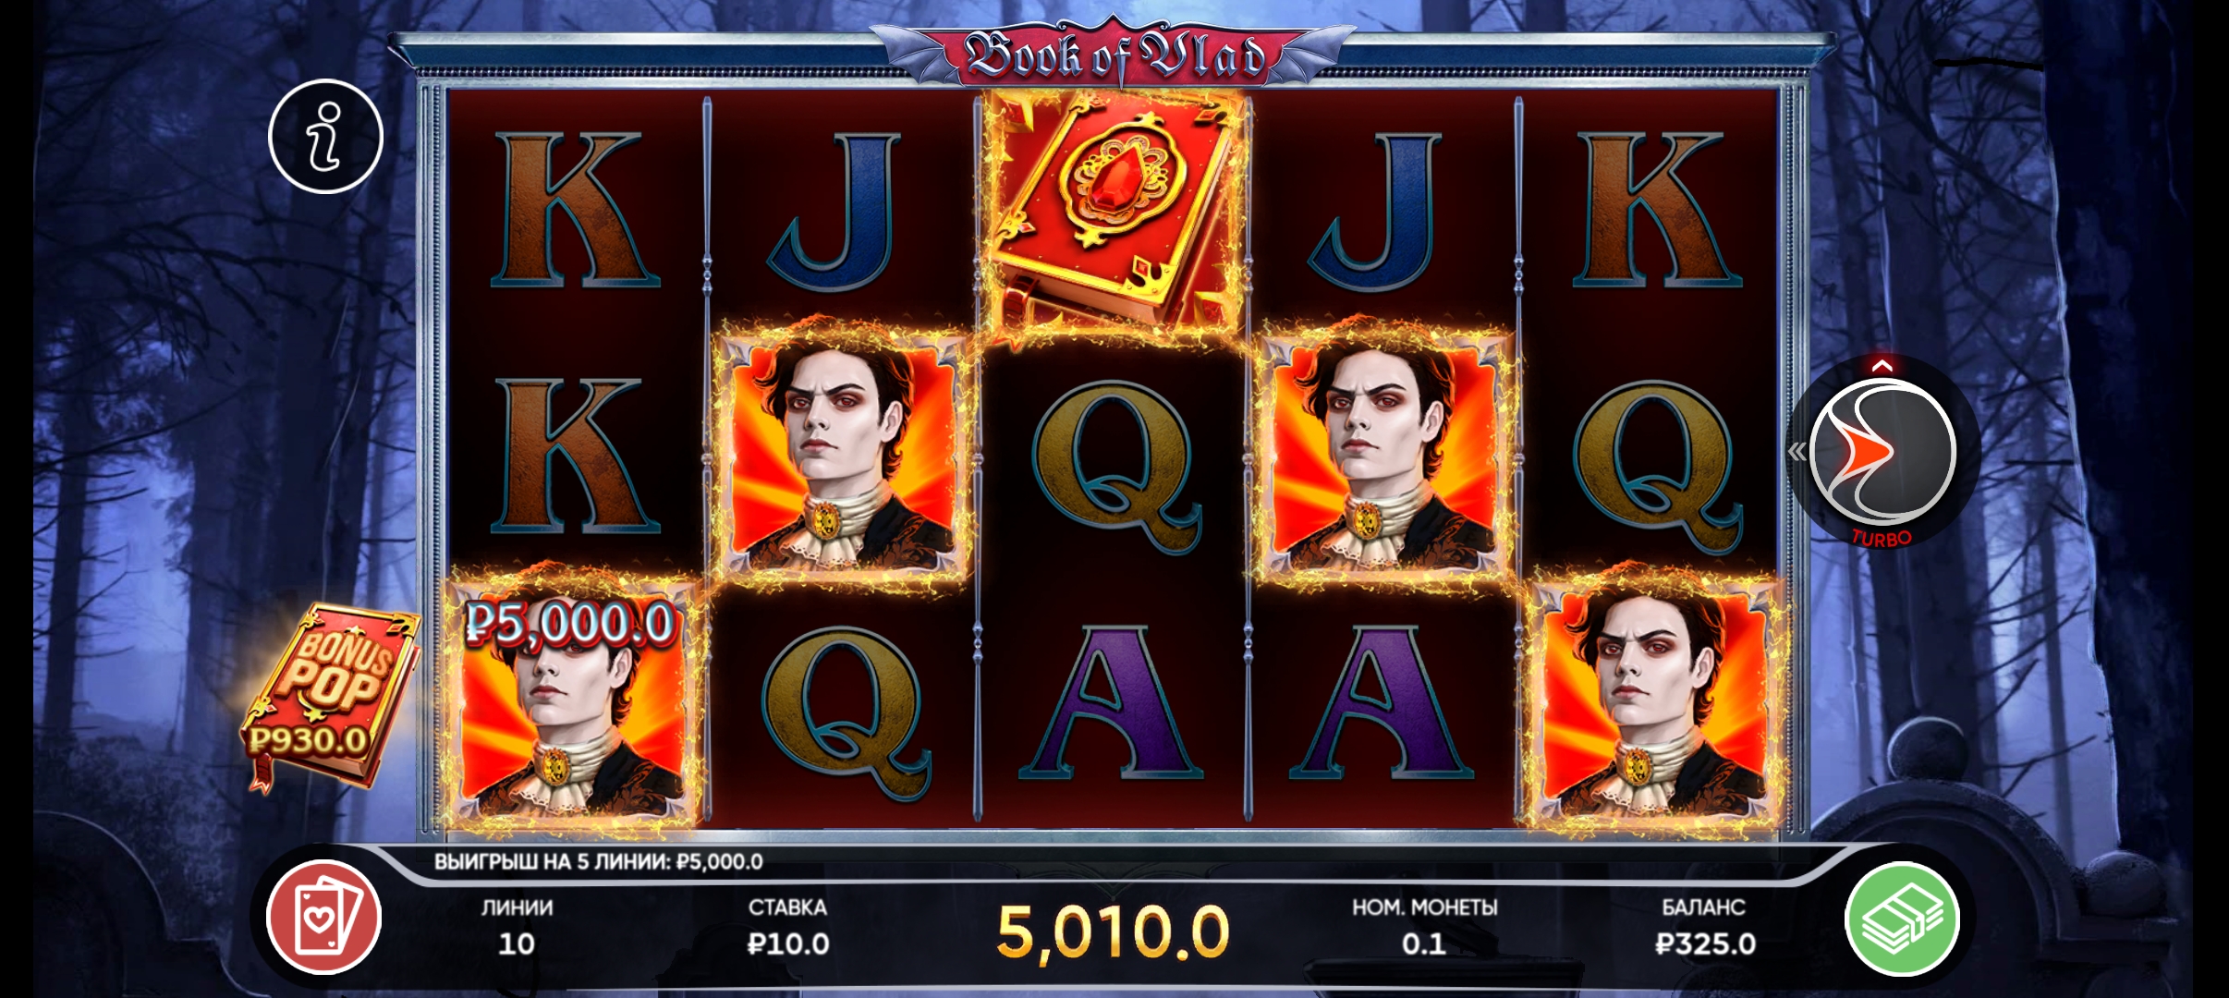The height and width of the screenshot is (998, 2229).
Task: Click the Vlad symbol on the fifth reel
Action: click(1654, 702)
